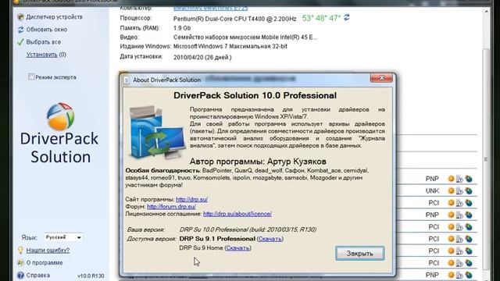Click the Закрыть button
The height and width of the screenshot is (281, 500).
[359, 253]
